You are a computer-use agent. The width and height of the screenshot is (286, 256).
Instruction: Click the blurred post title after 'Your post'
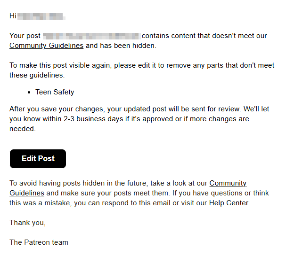pos(91,36)
